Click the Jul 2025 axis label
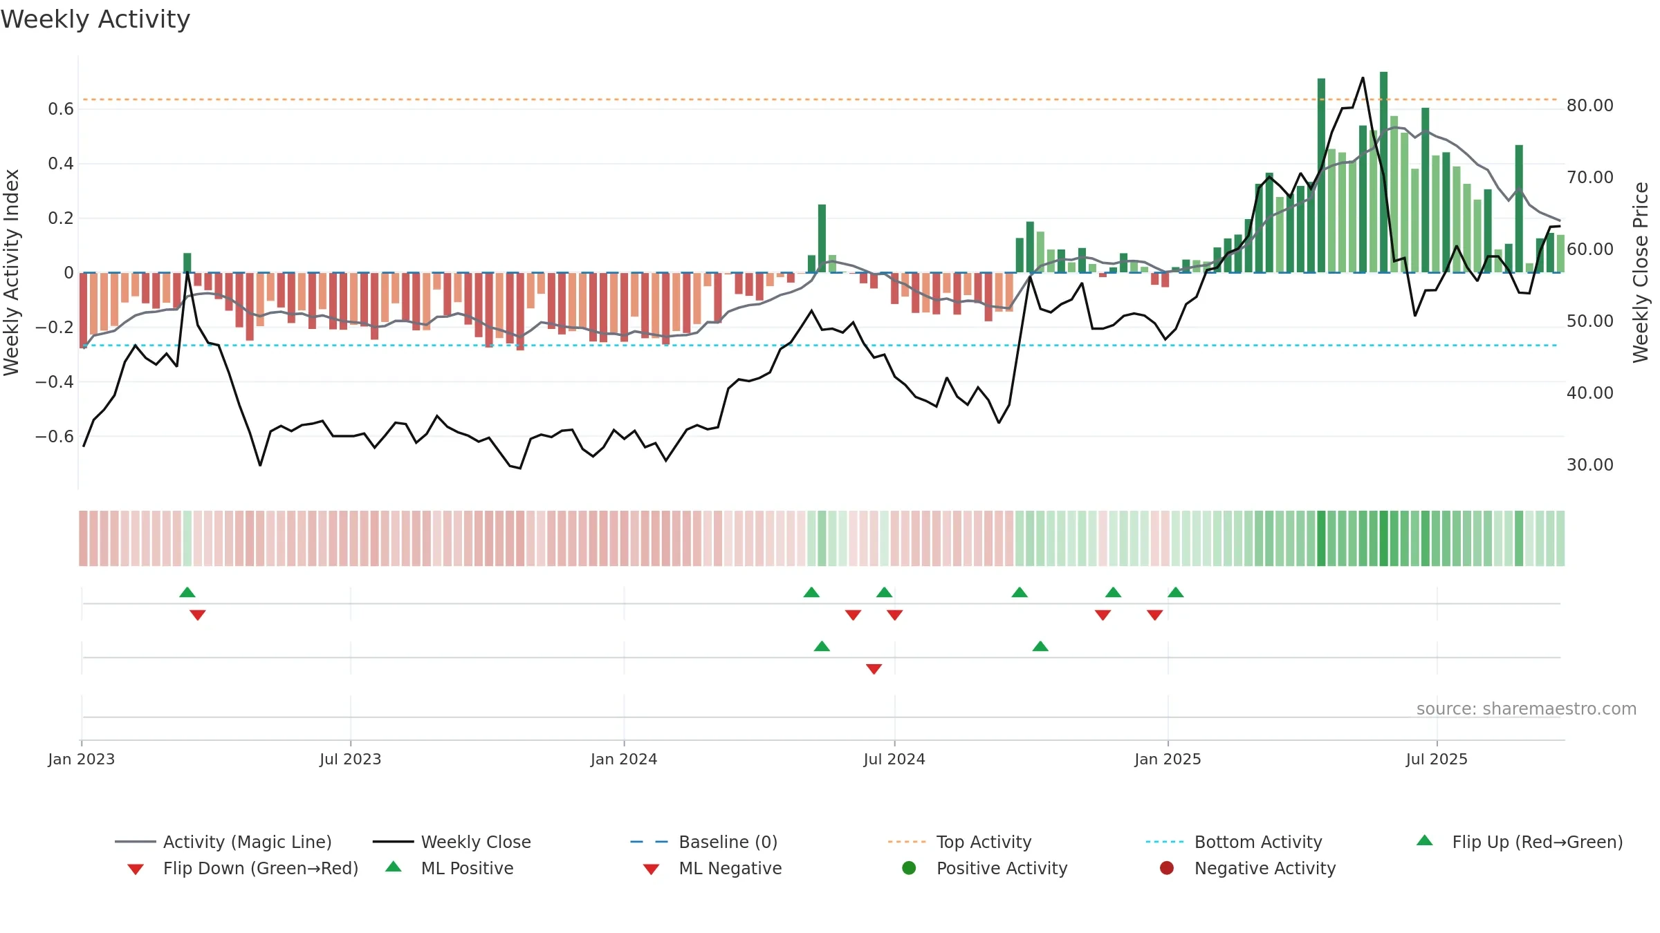 (1437, 759)
